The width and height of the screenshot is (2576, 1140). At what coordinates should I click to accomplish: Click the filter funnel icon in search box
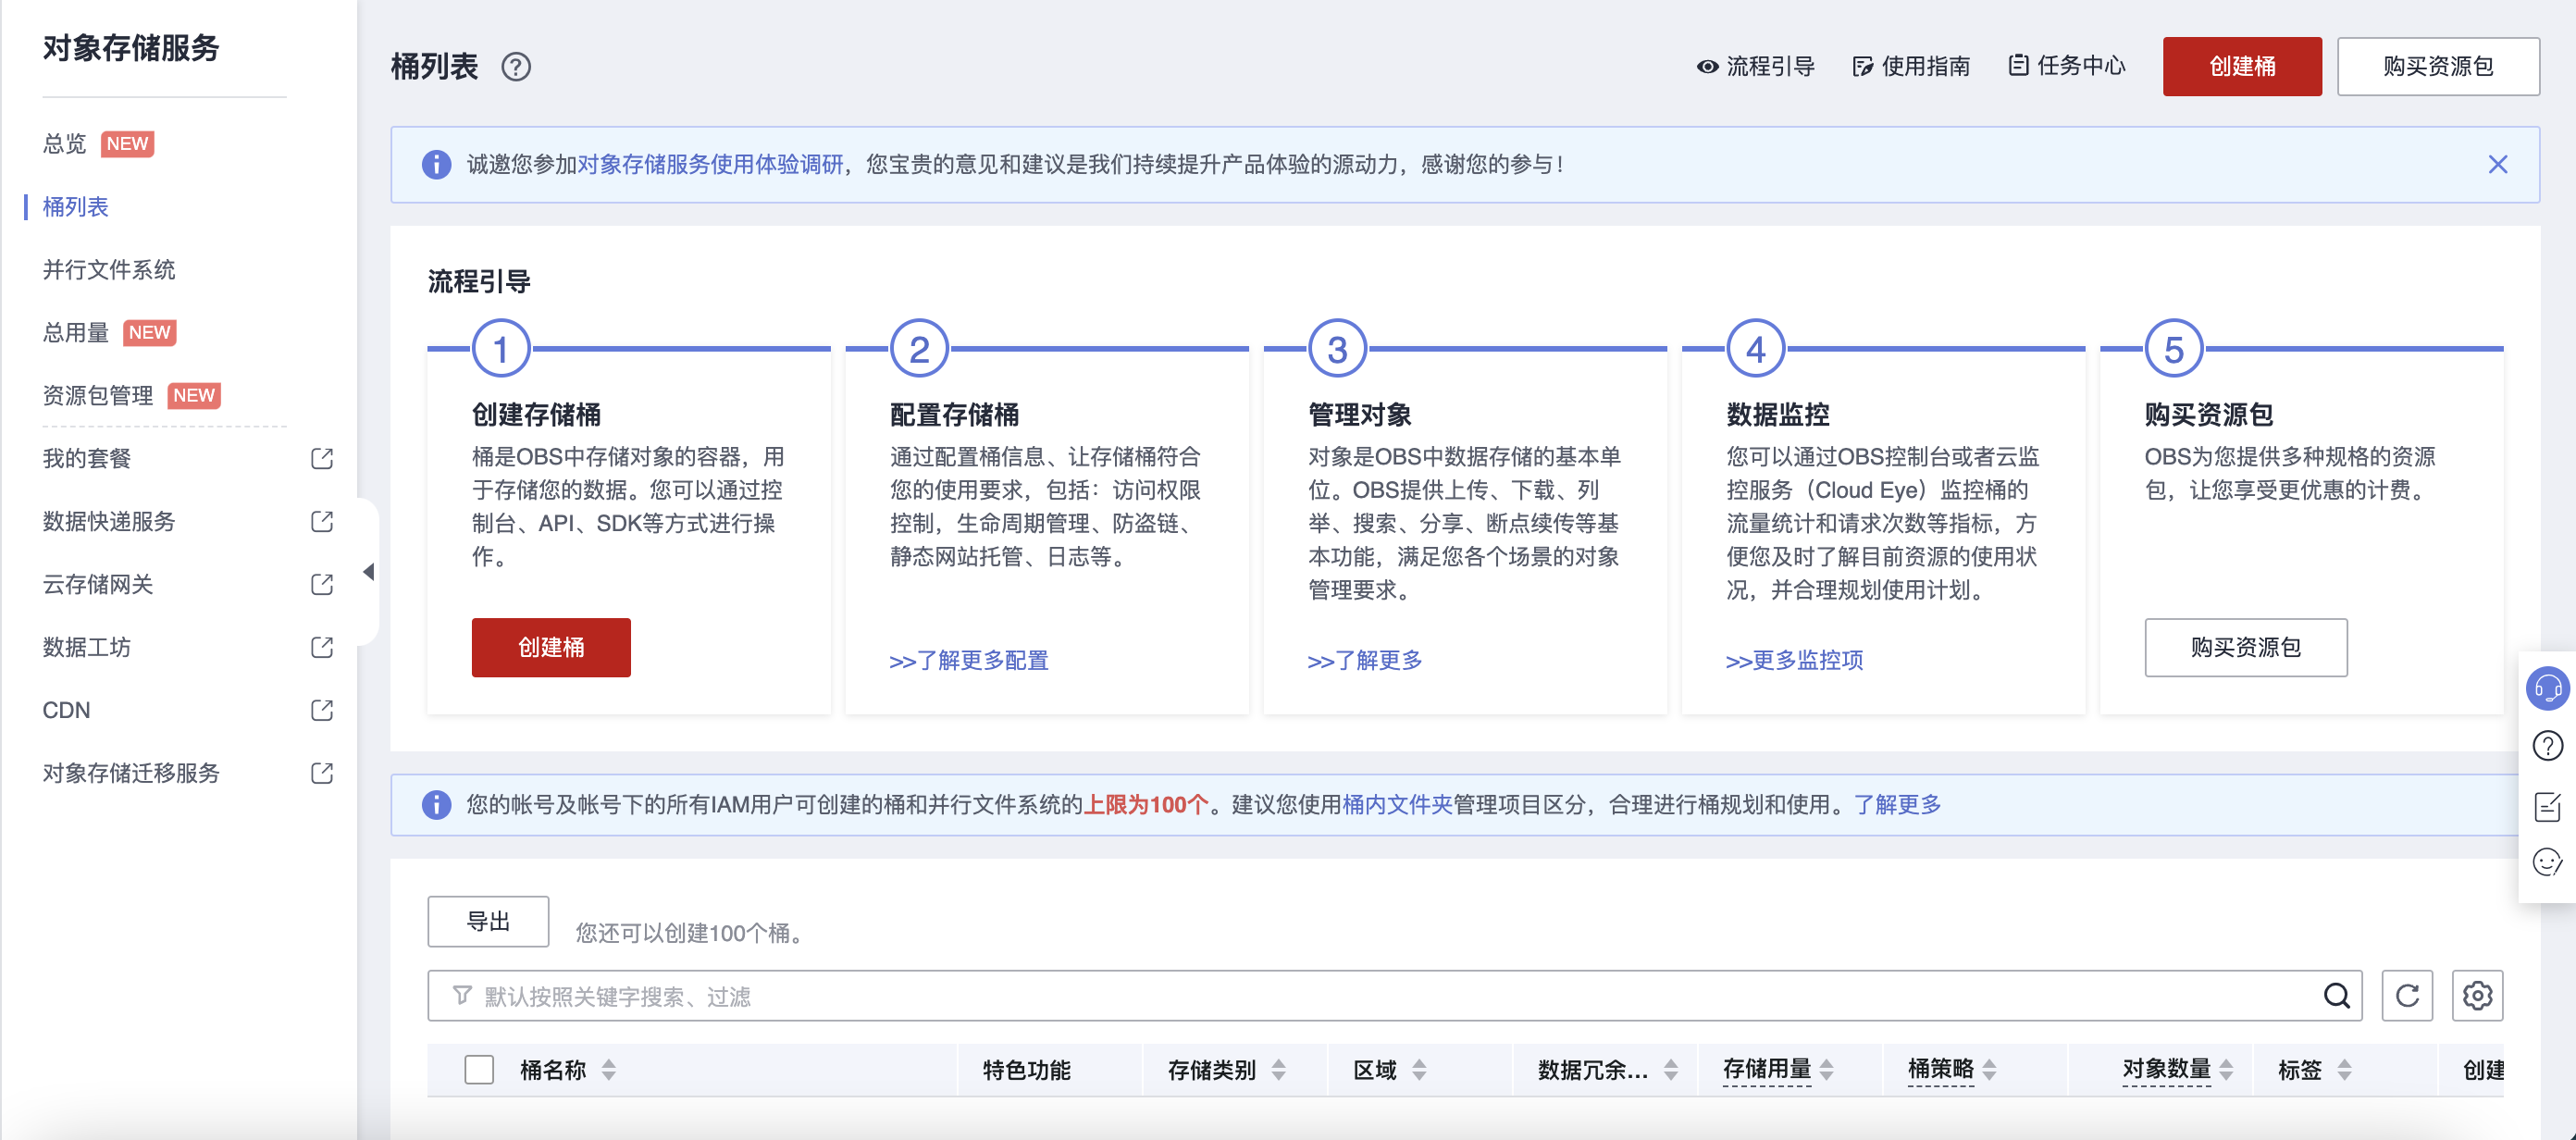point(462,996)
